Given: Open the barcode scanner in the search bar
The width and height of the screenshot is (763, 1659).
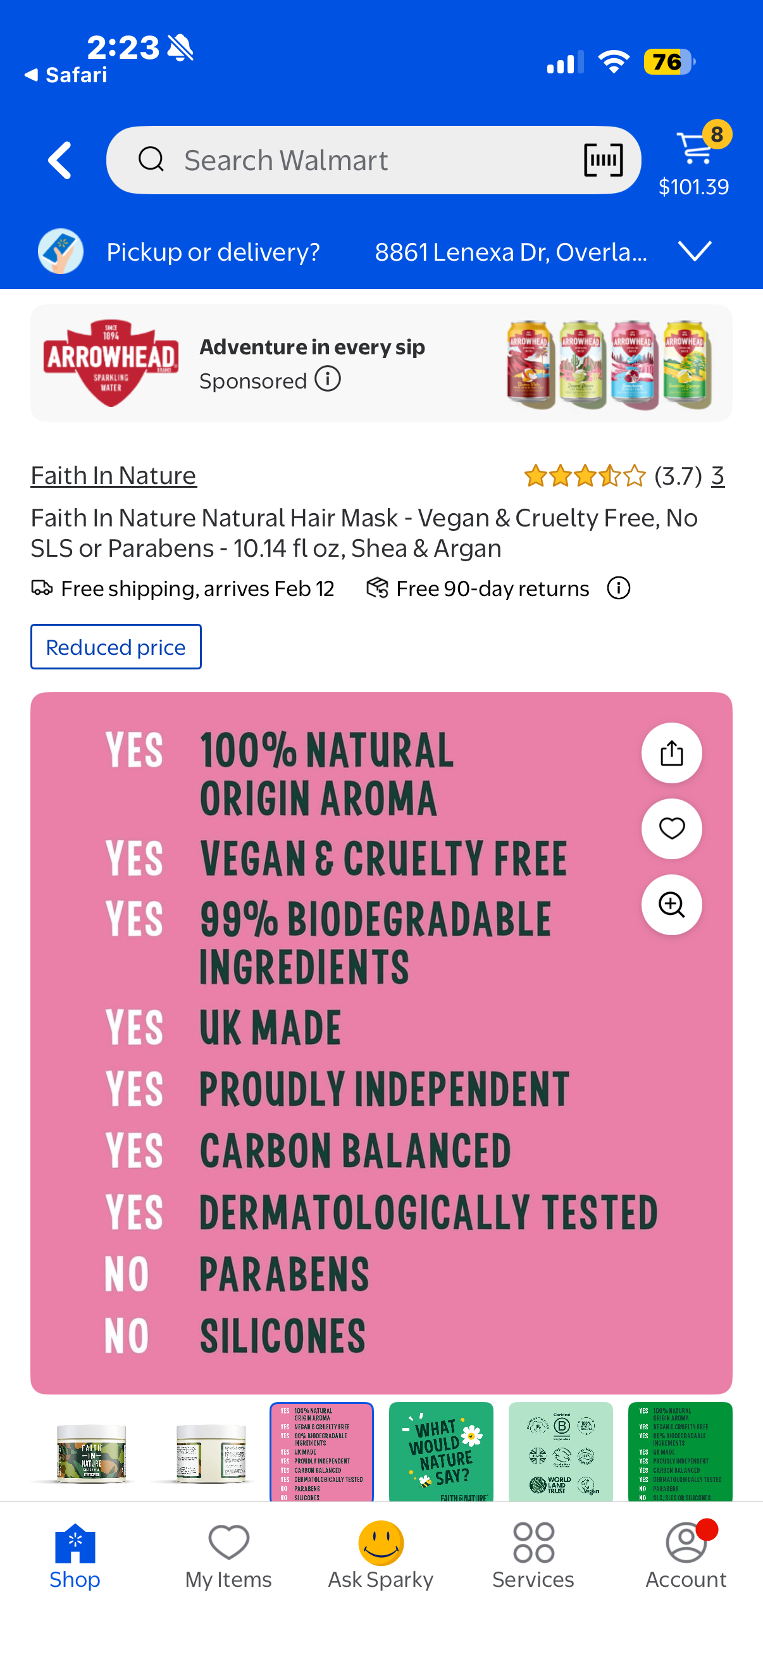Looking at the screenshot, I should click(x=602, y=159).
